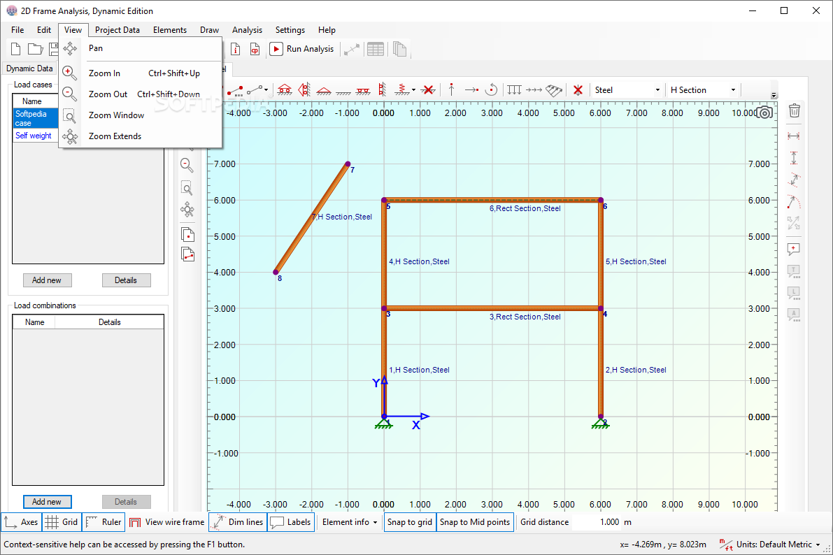This screenshot has height=555, width=833.
Task: Toggle Snap to Mid points
Action: coord(475,522)
